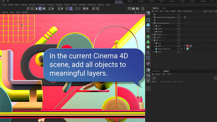Viewport: 217px width, 122px height.
Task: Open the Redshift render view icon
Action: [x=143, y=8]
